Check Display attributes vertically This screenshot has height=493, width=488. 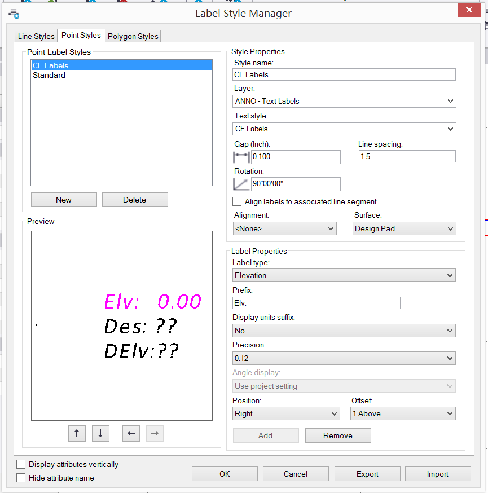[21, 464]
